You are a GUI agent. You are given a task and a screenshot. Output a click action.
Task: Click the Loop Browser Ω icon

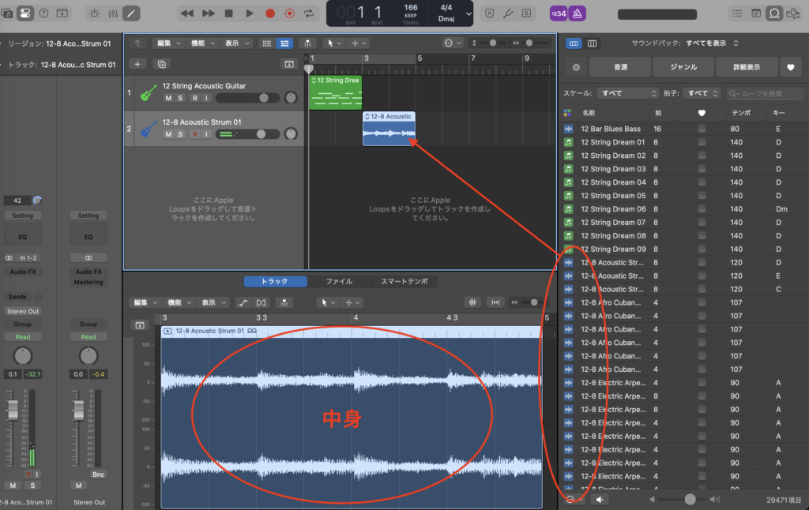click(x=774, y=13)
